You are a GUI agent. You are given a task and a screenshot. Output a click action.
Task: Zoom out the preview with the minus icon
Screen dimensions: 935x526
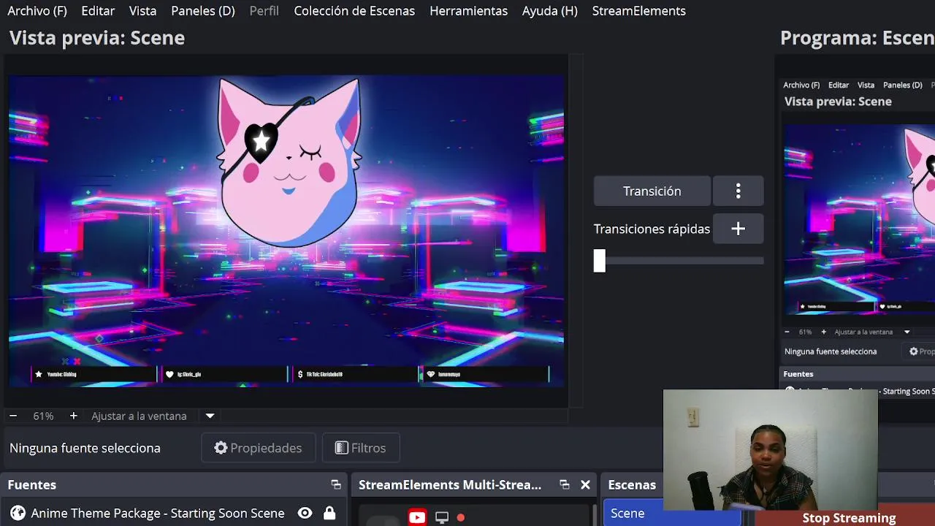pos(13,416)
